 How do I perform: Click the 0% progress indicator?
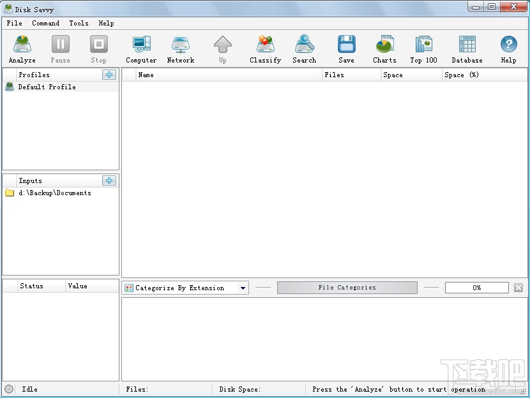point(476,288)
